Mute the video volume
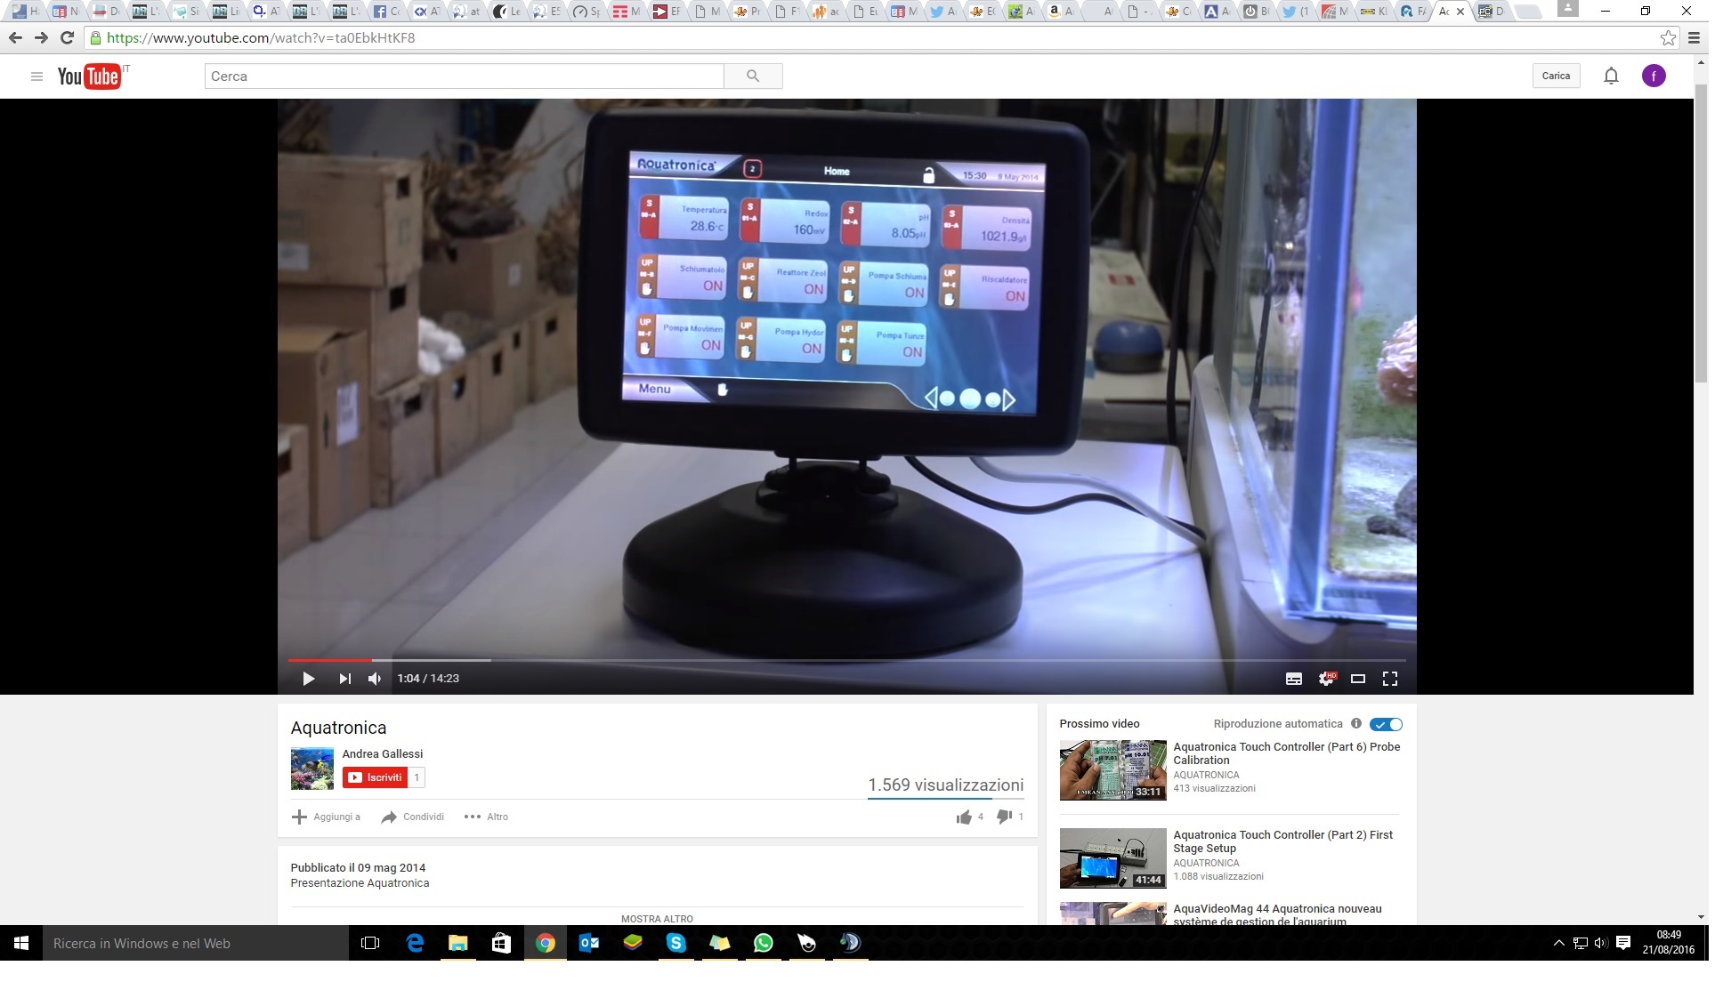Screen dimensions: 1723x982 tap(375, 679)
